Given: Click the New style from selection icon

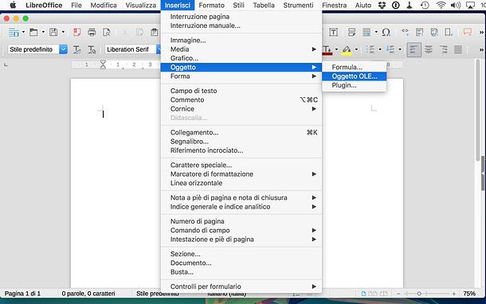Looking at the screenshot, I should [92, 49].
